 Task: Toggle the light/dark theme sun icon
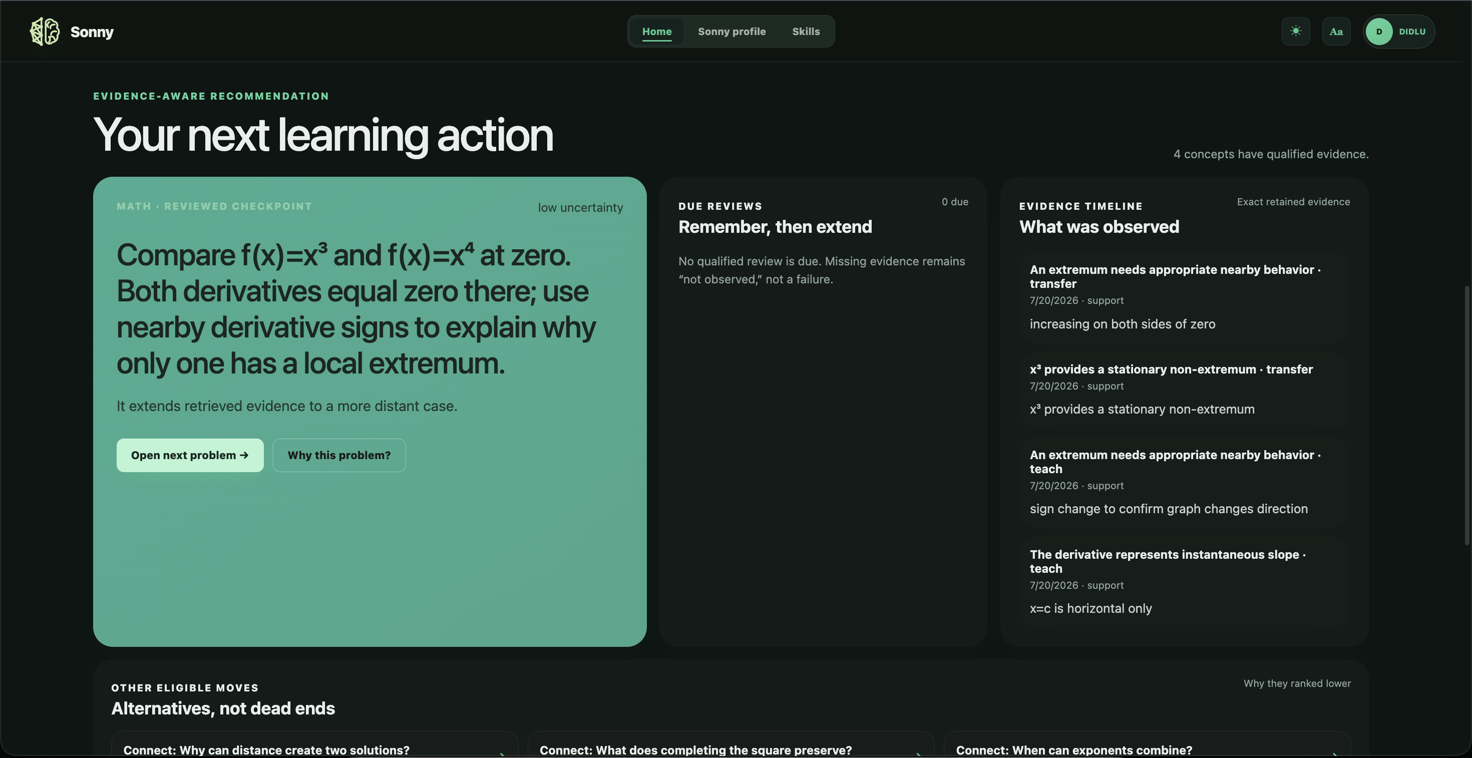point(1295,32)
